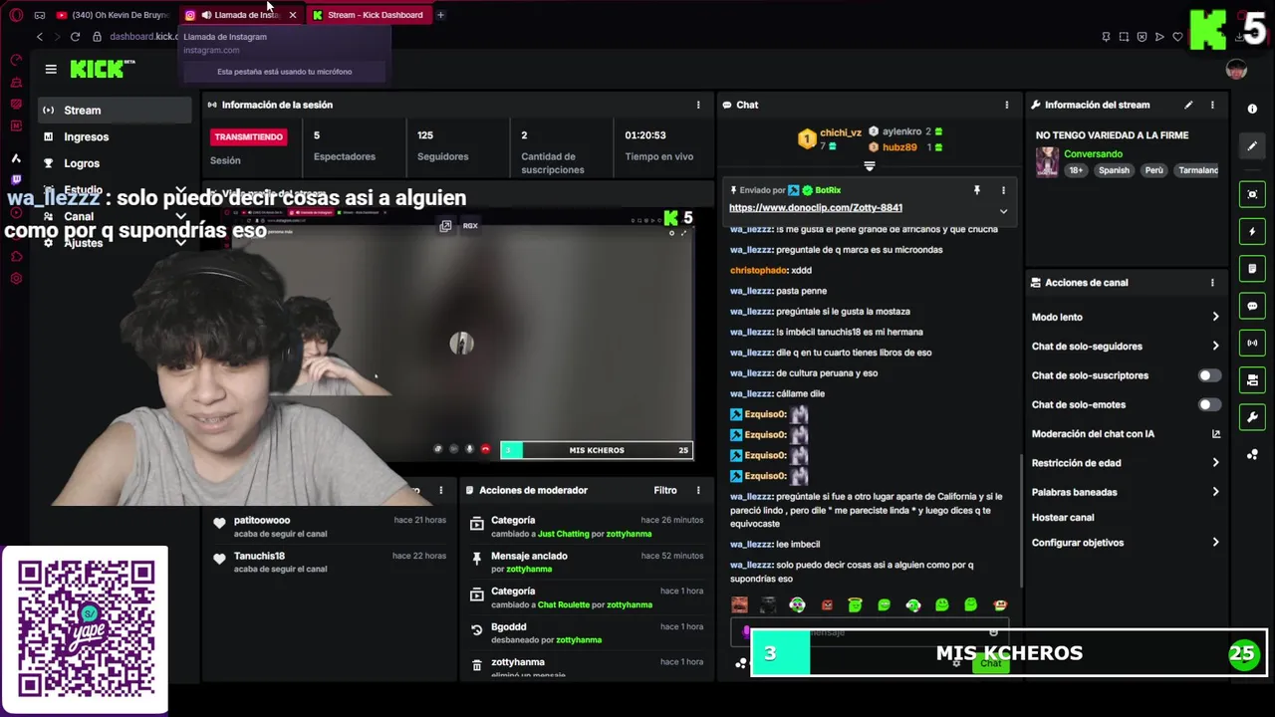Viewport: 1275px width, 717px height.
Task: Open moderator actions three-dot menu
Action: [x=697, y=490]
